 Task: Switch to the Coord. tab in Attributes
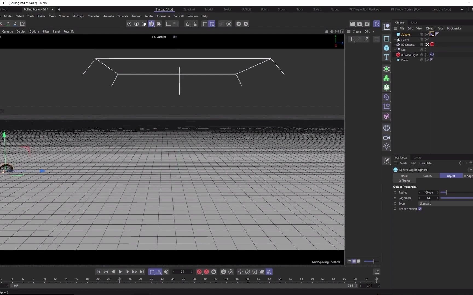(x=428, y=176)
